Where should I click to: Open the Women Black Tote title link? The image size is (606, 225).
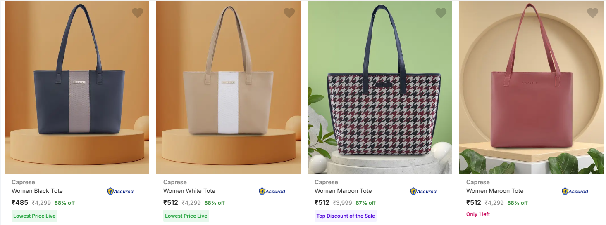click(37, 191)
